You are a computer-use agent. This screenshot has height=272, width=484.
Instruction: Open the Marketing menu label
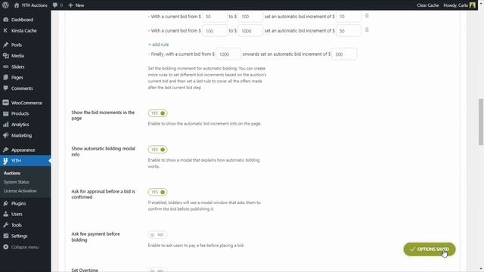click(x=21, y=135)
